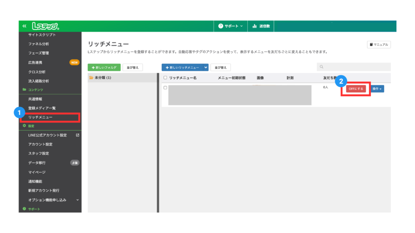Open リッチメニュー in the sidebar
Viewport: 415px width, 233px height.
pyautogui.click(x=41, y=117)
